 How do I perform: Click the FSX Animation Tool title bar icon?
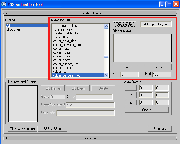4,4
